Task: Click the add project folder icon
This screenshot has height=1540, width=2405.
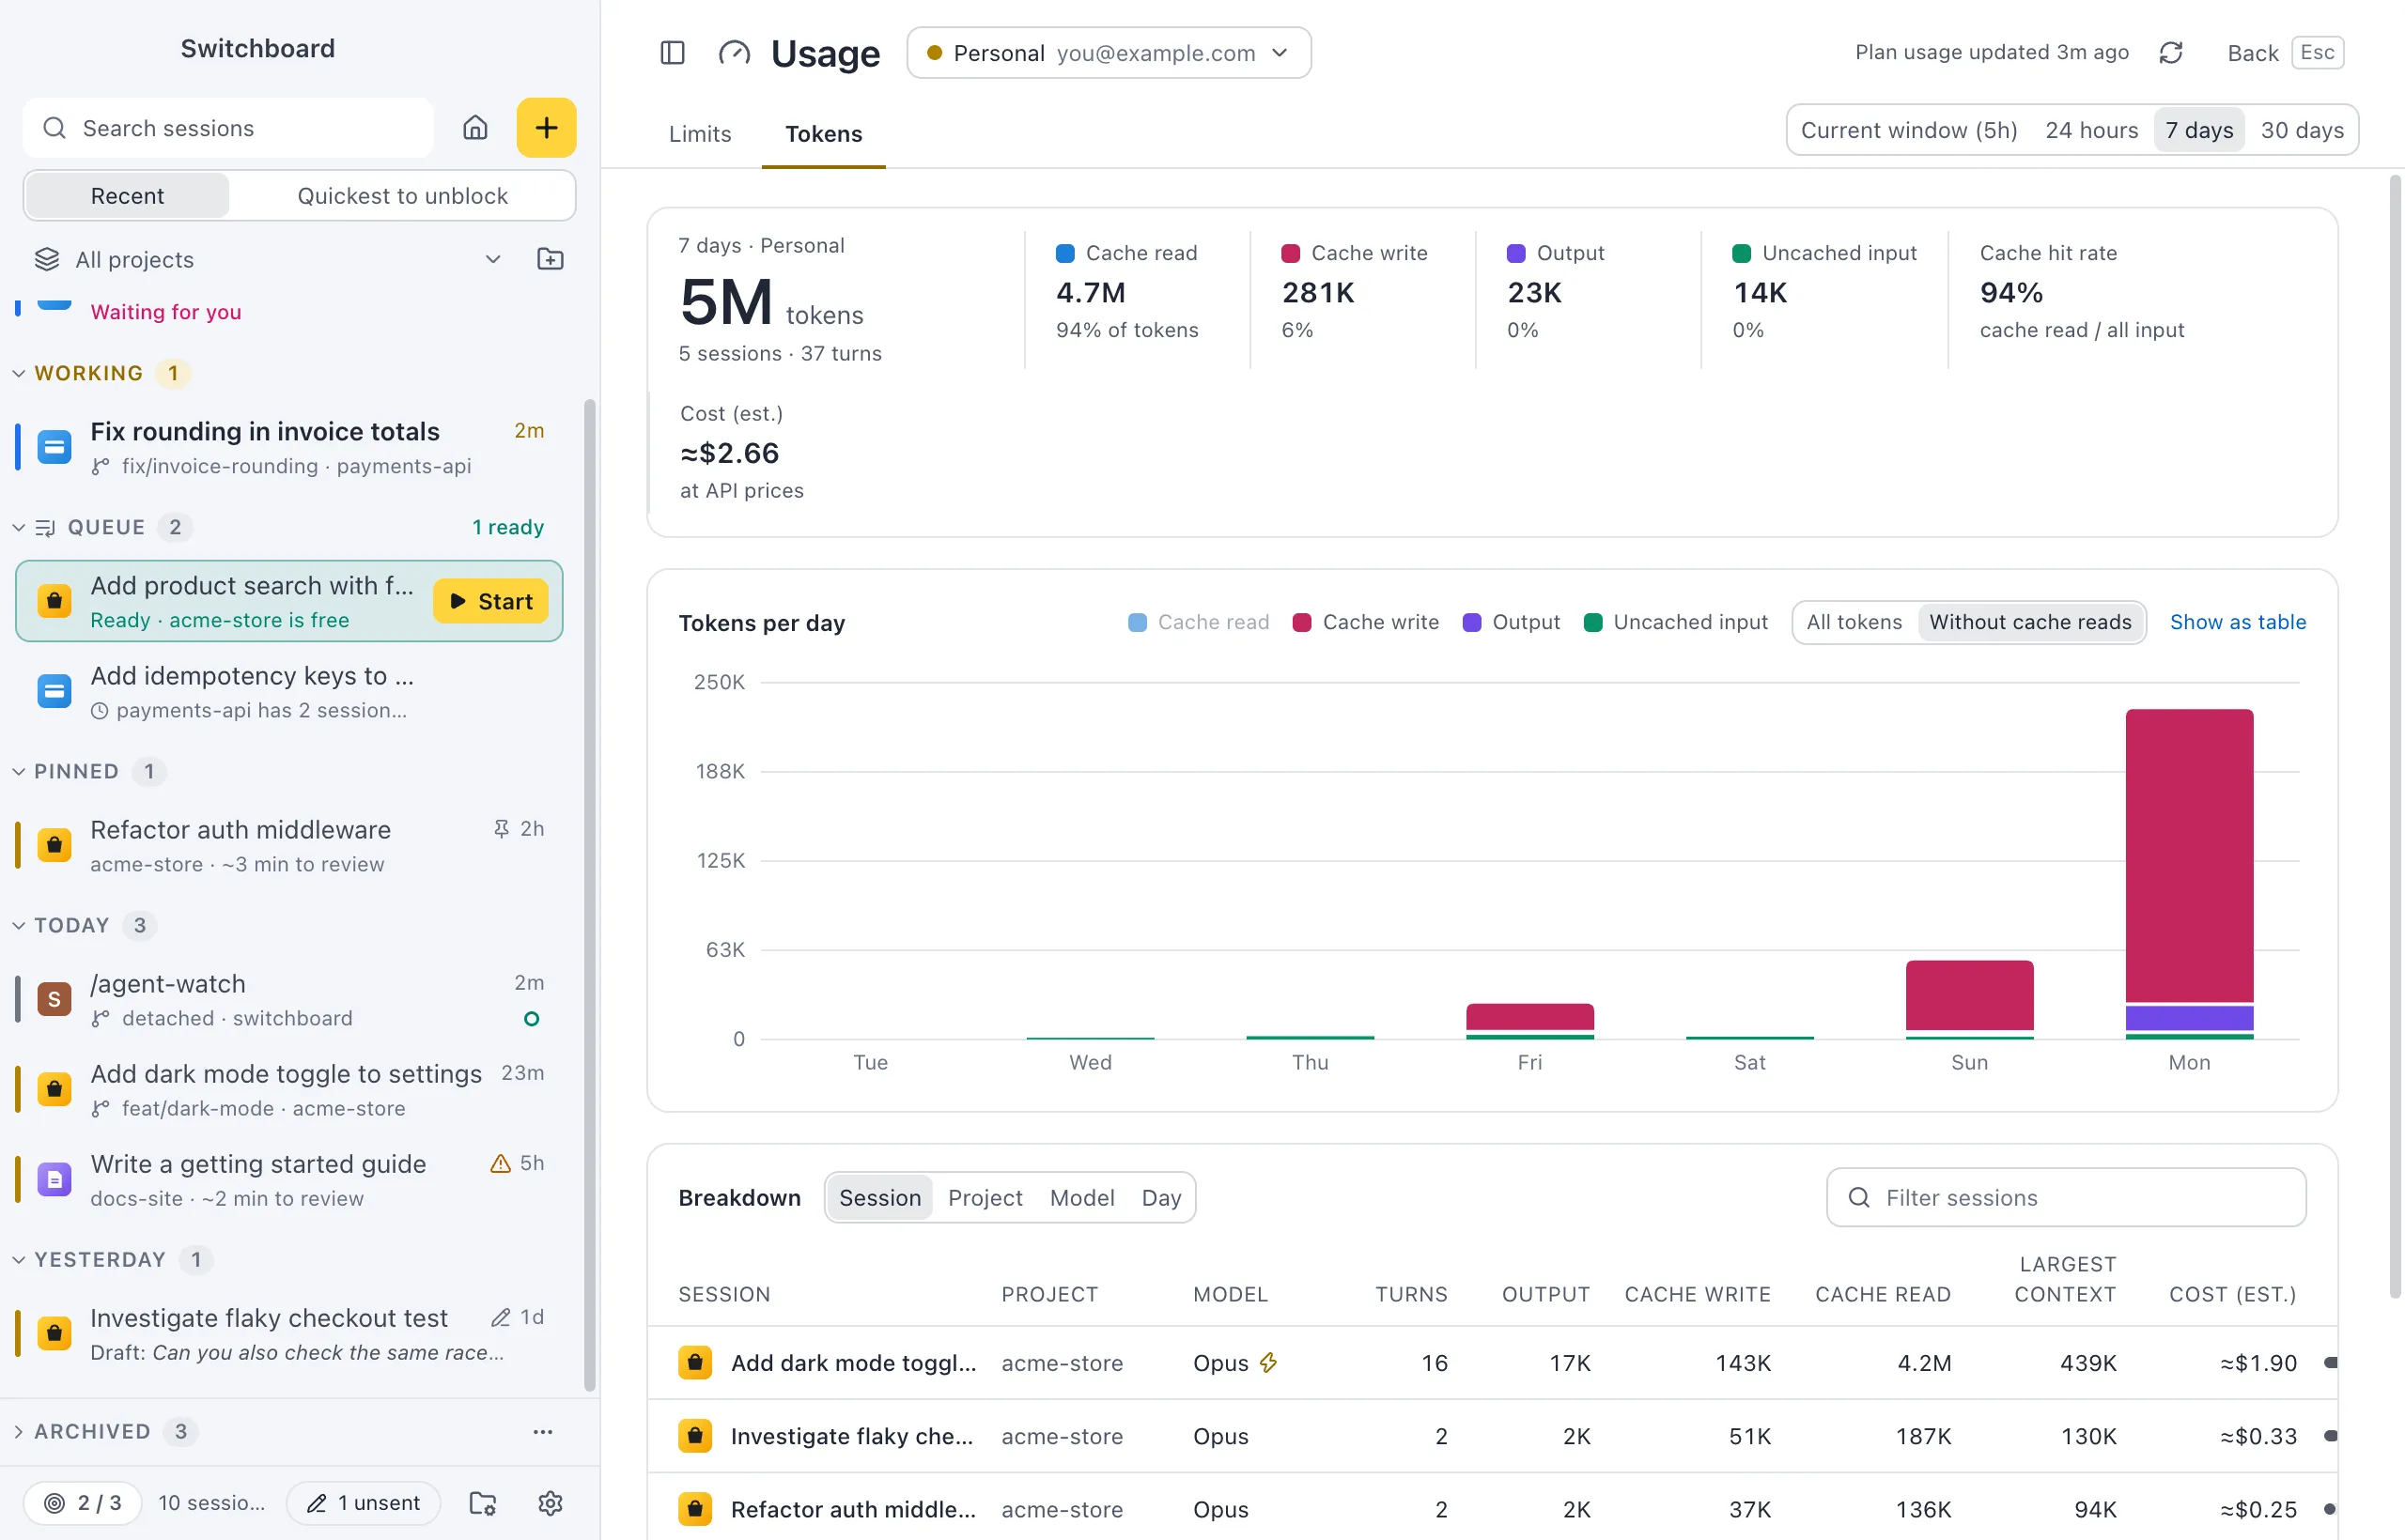Action: [551, 260]
